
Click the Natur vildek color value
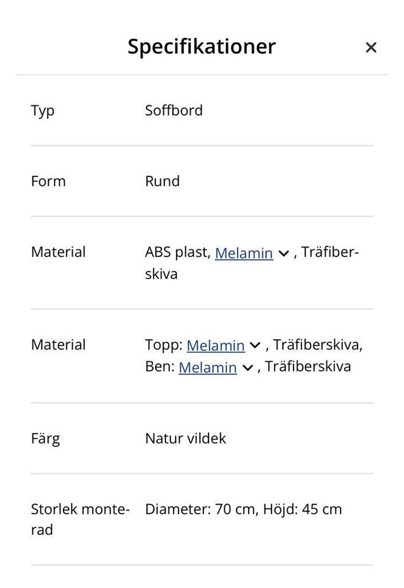pyautogui.click(x=185, y=439)
